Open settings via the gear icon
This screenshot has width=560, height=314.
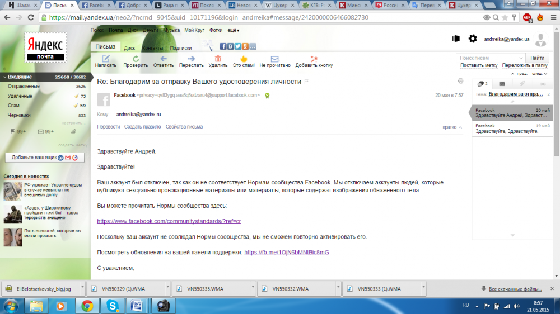473,39
